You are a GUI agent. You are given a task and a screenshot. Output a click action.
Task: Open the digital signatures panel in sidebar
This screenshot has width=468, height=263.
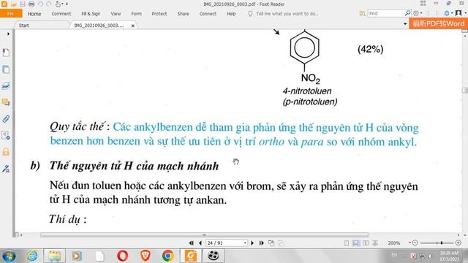click(6, 169)
